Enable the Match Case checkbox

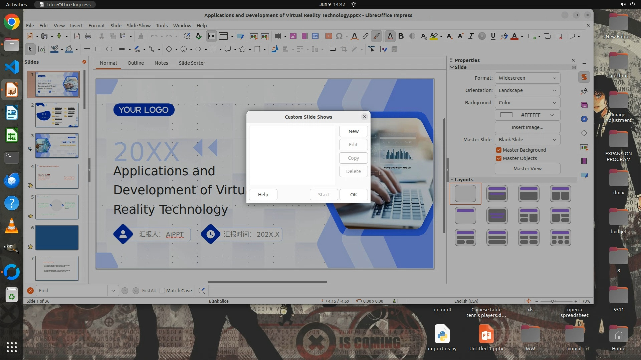point(162,291)
